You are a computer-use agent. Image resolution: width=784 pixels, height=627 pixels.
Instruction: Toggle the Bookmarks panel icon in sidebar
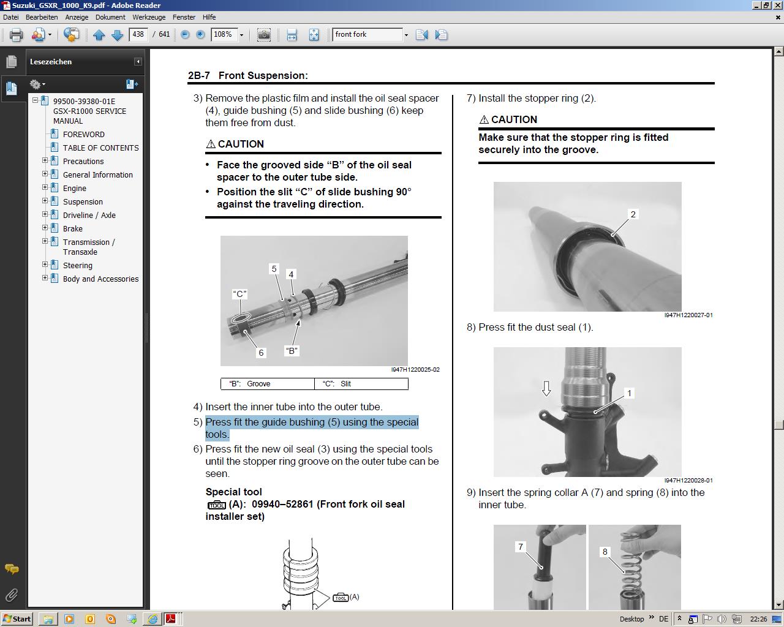pyautogui.click(x=11, y=88)
